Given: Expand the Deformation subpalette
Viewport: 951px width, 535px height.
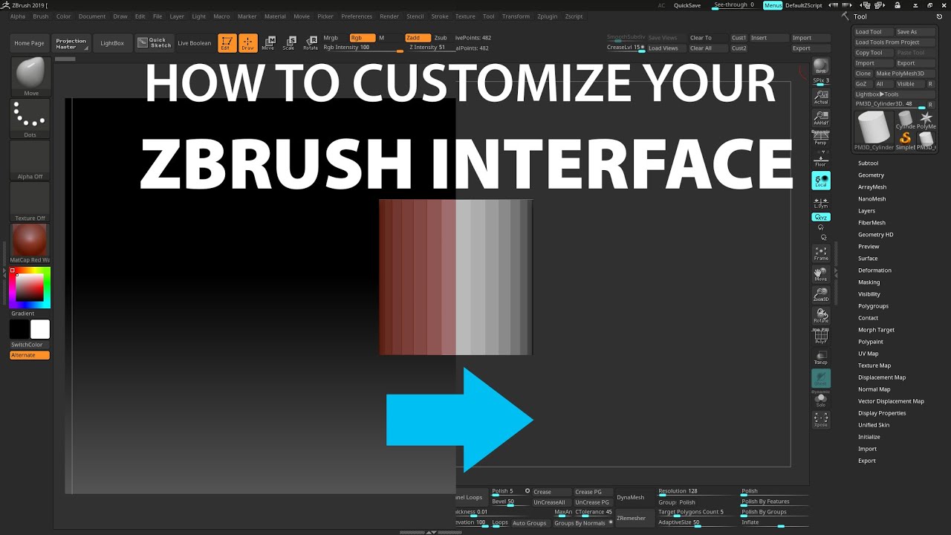Looking at the screenshot, I should (x=874, y=270).
